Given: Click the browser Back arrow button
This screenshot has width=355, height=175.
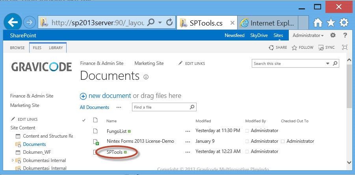Looking at the screenshot, I should click(13, 22).
